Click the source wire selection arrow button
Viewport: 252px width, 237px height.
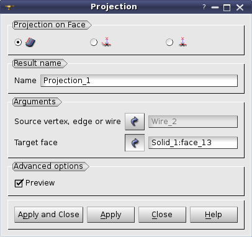click(135, 122)
